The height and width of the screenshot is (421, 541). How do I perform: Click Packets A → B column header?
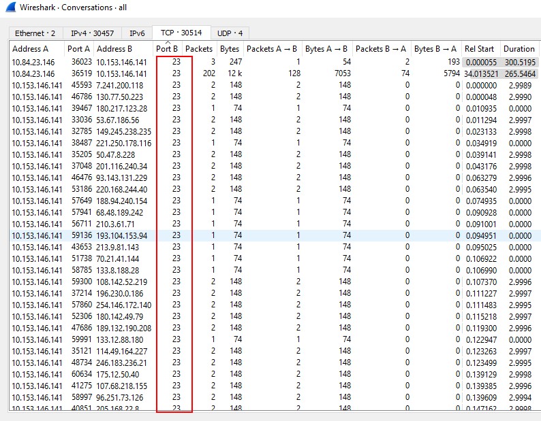point(271,49)
